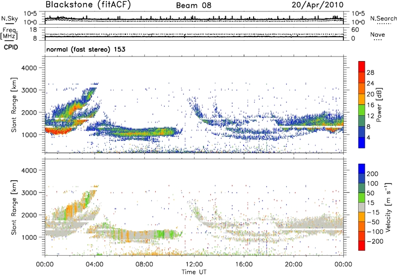Screen dimensions: 397x275
Task: Click the "18" tick on the frequency axis
Action: pos(33,30)
